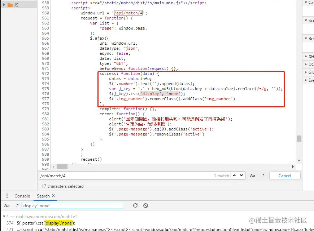This screenshot has height=231, width=314.
Task: Collapse match.yuanrenxue.com/match/4 search result group
Action: click(4, 216)
